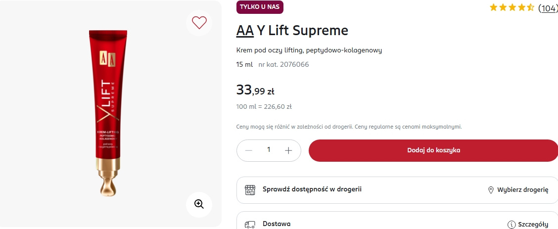
Task: Click the store icon beside Sprawdź dostępność
Action: click(x=250, y=190)
